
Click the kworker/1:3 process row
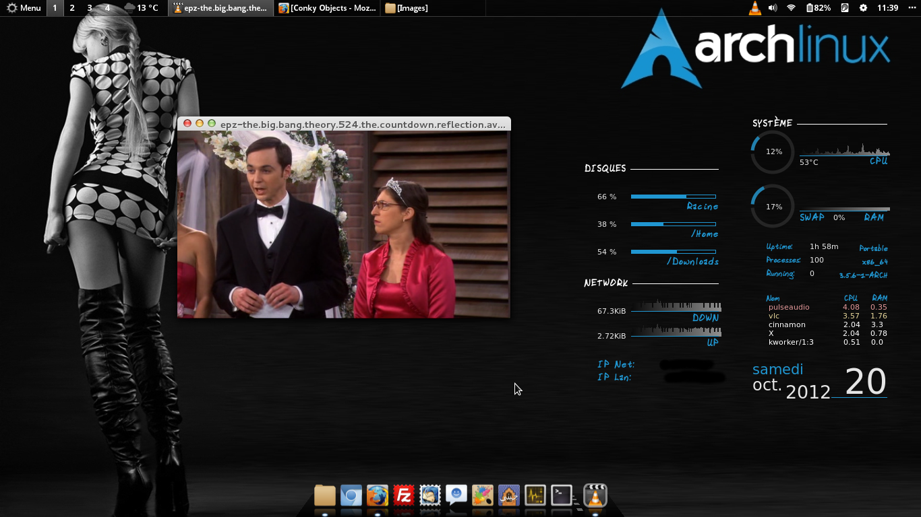827,342
